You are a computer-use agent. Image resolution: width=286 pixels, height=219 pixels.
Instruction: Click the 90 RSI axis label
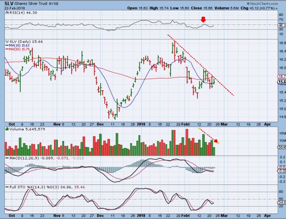click(281, 15)
